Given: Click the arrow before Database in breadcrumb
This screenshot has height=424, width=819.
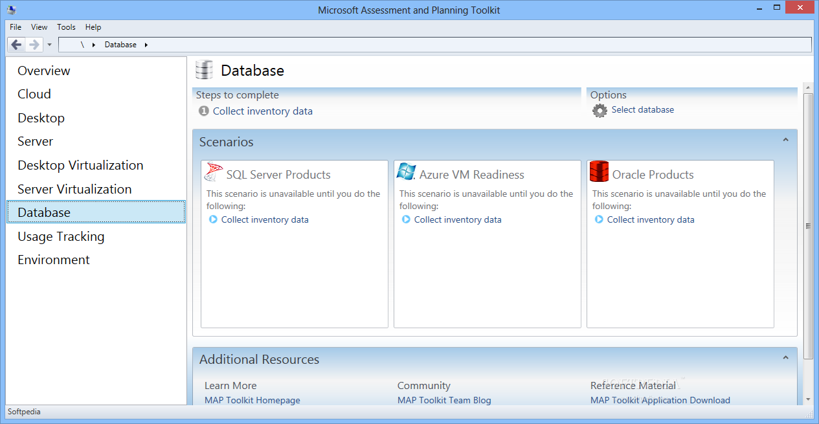Looking at the screenshot, I should coord(94,45).
